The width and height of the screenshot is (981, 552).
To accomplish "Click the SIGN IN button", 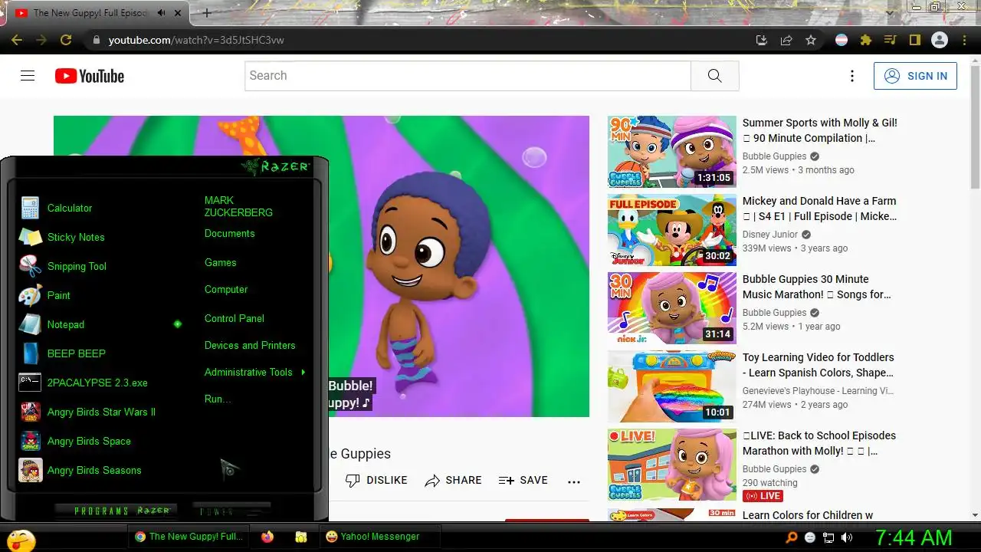I will pyautogui.click(x=915, y=76).
